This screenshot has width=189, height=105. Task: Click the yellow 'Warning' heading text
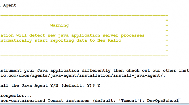click(60, 25)
